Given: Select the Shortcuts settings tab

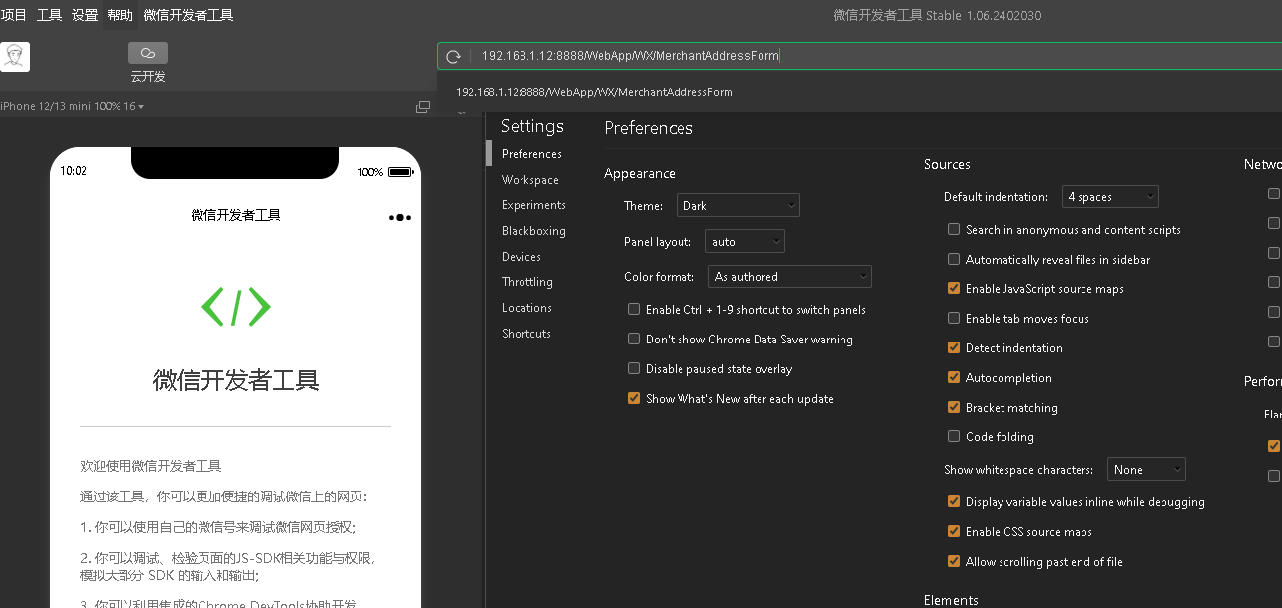Looking at the screenshot, I should [526, 334].
